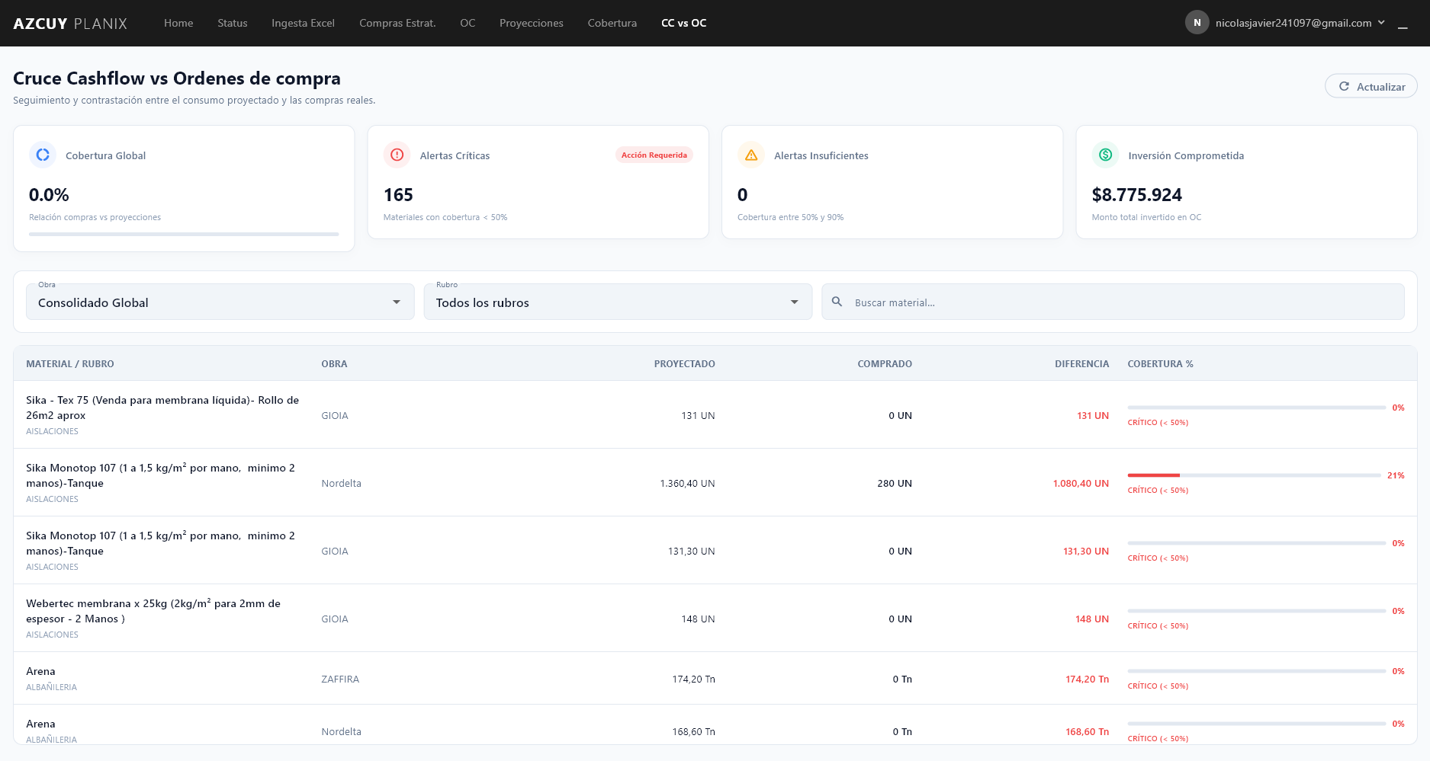
Task: Click the Sika - Tex 75 material name
Action: [x=162, y=408]
